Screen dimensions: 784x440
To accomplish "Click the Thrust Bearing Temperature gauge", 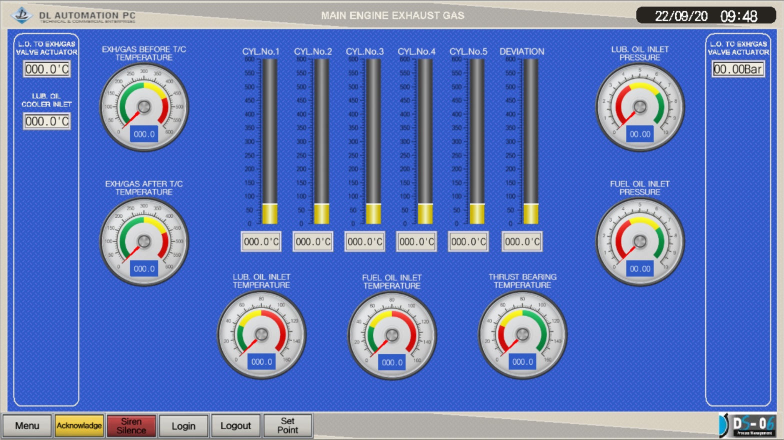I will point(522,334).
